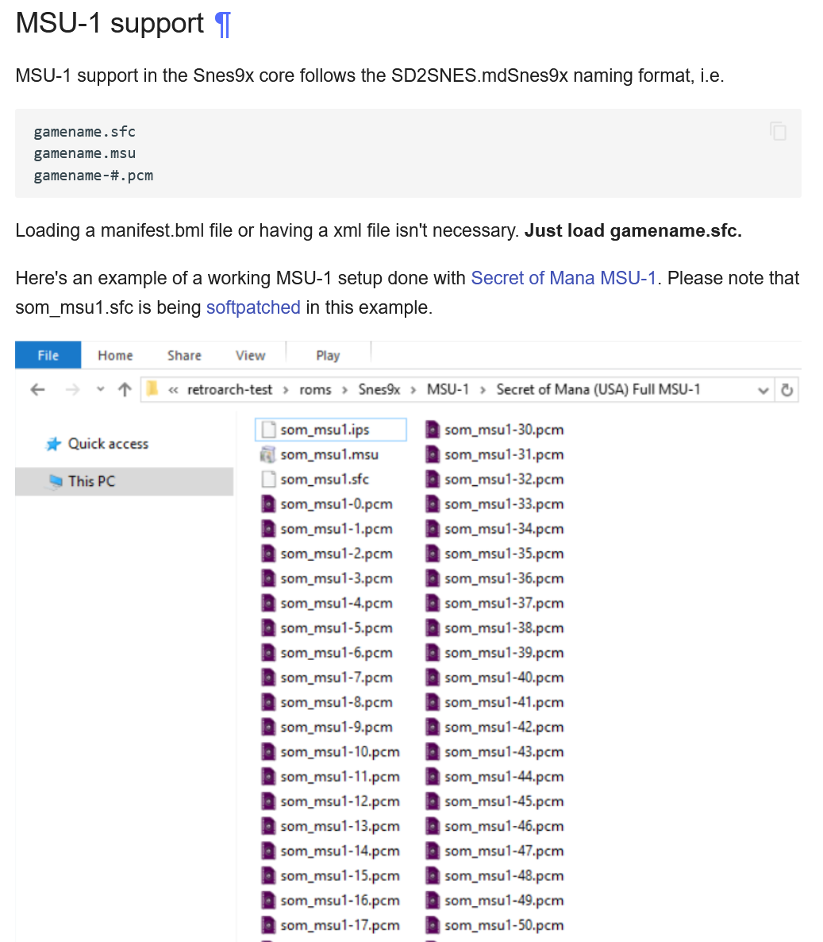Click the code line gamename.msu

coord(85,153)
